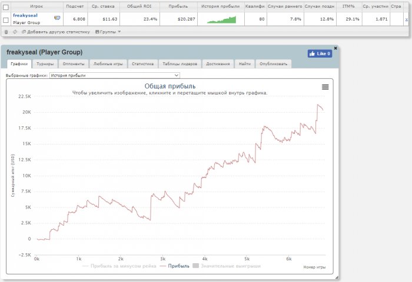Open the Найти tab
This screenshot has width=412, height=282.
245,64
